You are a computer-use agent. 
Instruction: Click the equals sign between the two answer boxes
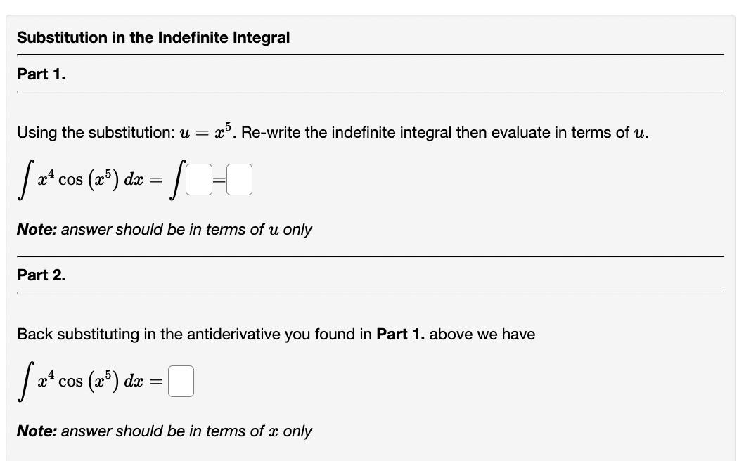[219, 181]
